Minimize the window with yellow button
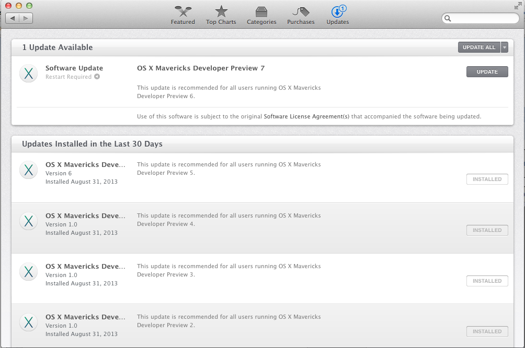The height and width of the screenshot is (348, 525). (x=19, y=6)
